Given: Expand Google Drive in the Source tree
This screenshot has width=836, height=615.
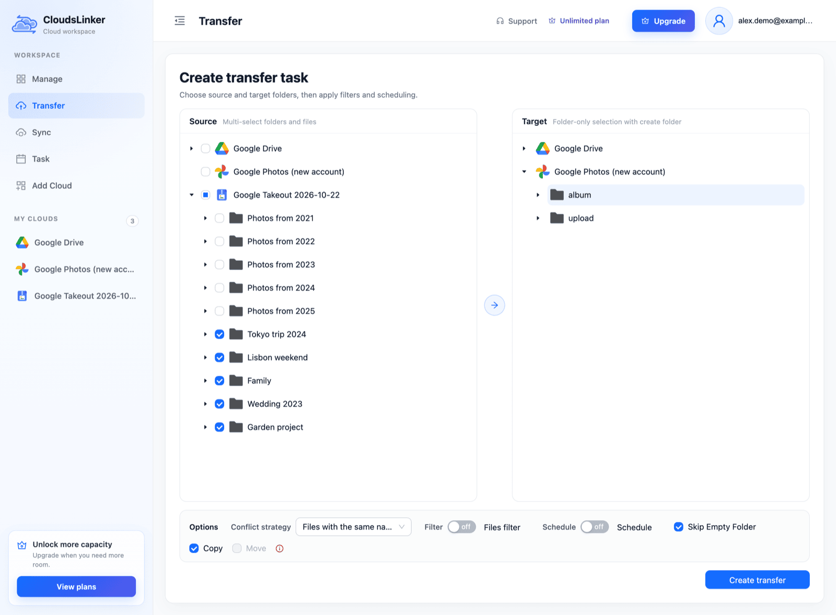Looking at the screenshot, I should point(192,148).
